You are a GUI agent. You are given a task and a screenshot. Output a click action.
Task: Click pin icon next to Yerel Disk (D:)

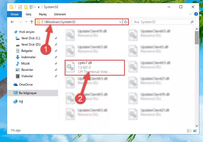pyautogui.click(x=56, y=45)
